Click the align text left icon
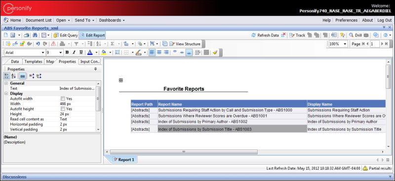Viewport: 395px width, 181px height. point(152,52)
